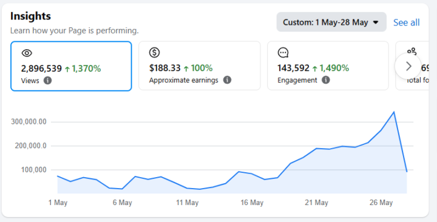Screen dimensions: 437x222
Task: Open the info icon beside Views
Action: click(x=48, y=81)
